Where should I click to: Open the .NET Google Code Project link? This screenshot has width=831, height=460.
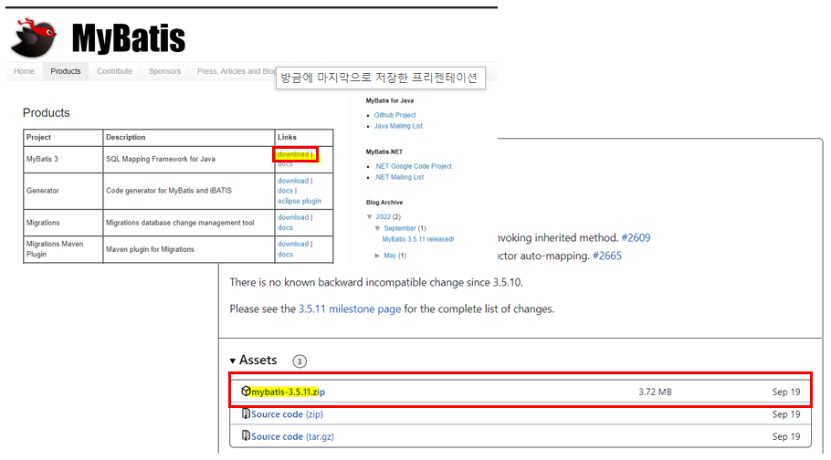(413, 166)
